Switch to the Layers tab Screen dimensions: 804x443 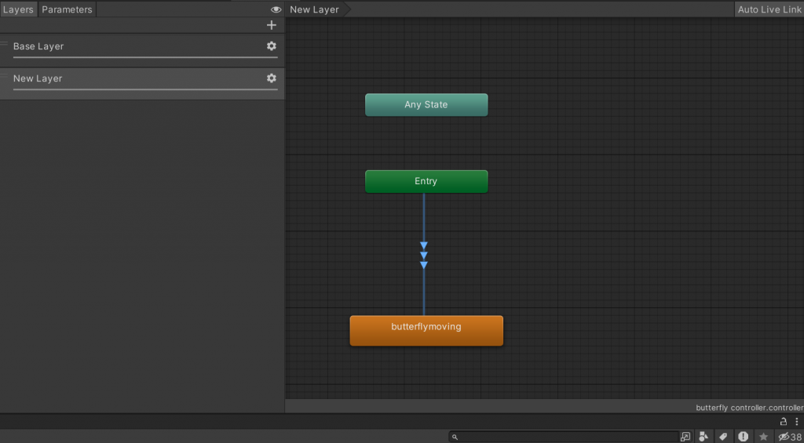(x=19, y=9)
